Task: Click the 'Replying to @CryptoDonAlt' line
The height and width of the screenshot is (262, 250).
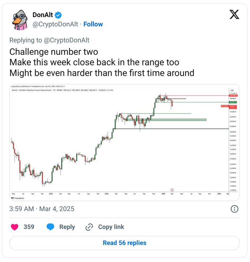Action: pyautogui.click(x=50, y=40)
